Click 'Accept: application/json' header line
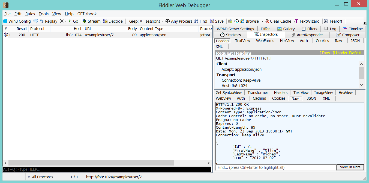 point(241,69)
